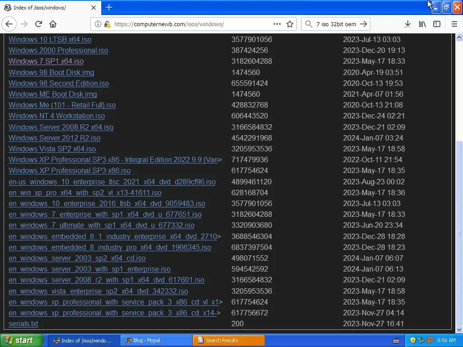The width and height of the screenshot is (463, 347).
Task: Open Windows Server 2012 R2.iso link
Action: click(x=54, y=138)
